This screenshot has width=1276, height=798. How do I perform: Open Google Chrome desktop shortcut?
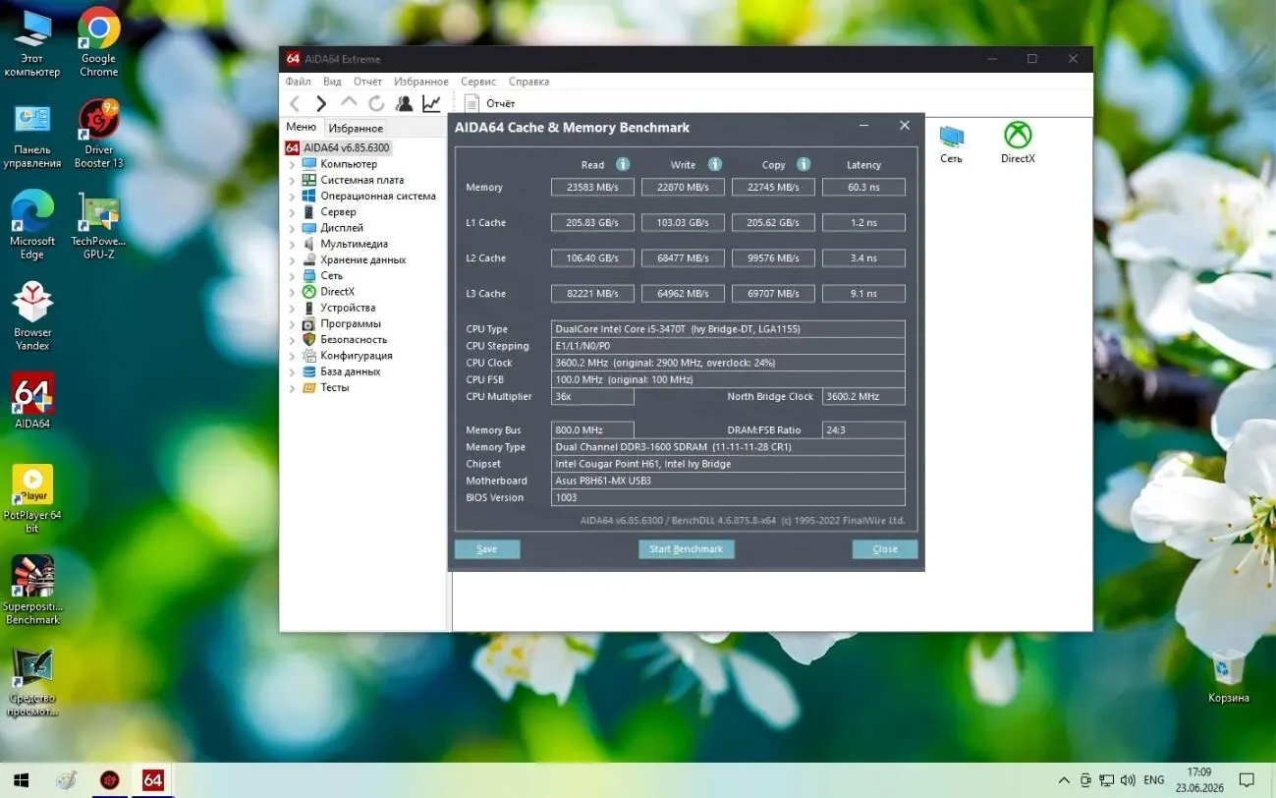pos(98,43)
